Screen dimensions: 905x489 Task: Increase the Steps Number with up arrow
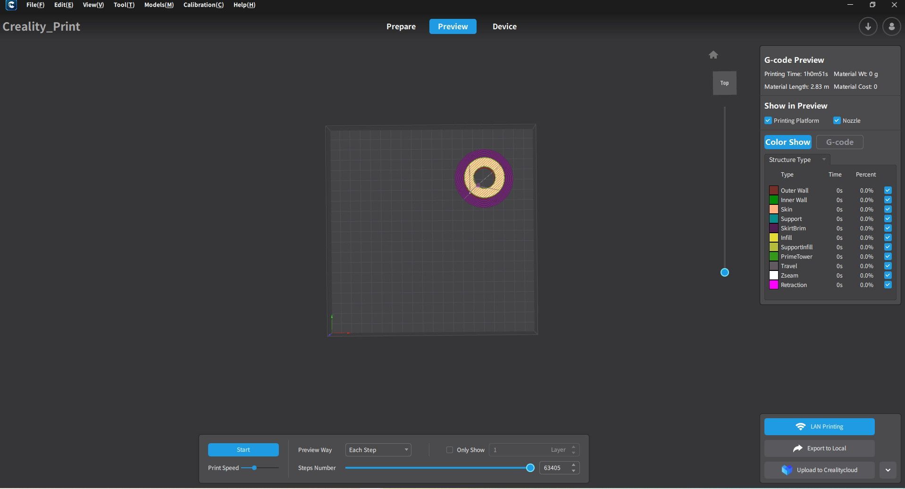573,465
